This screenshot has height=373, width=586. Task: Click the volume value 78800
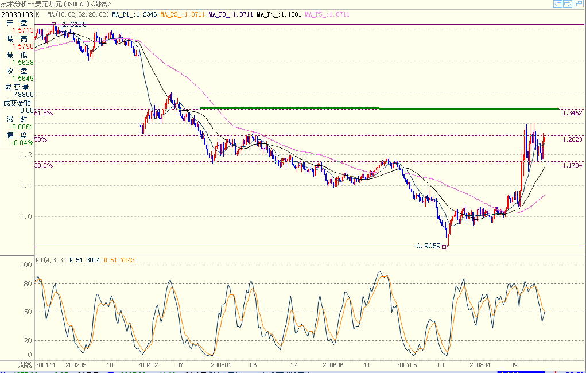pos(24,95)
